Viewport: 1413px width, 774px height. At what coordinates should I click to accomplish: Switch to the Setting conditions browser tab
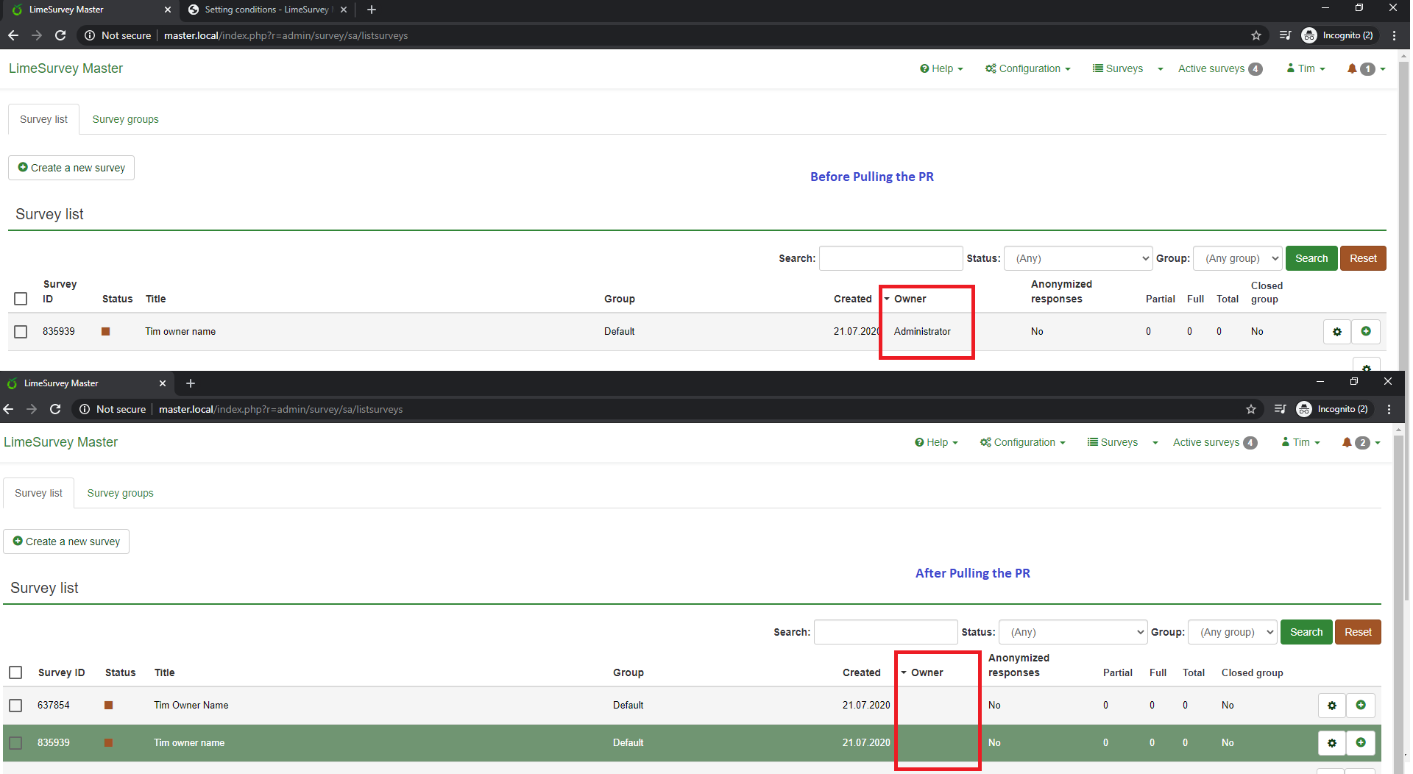[265, 10]
